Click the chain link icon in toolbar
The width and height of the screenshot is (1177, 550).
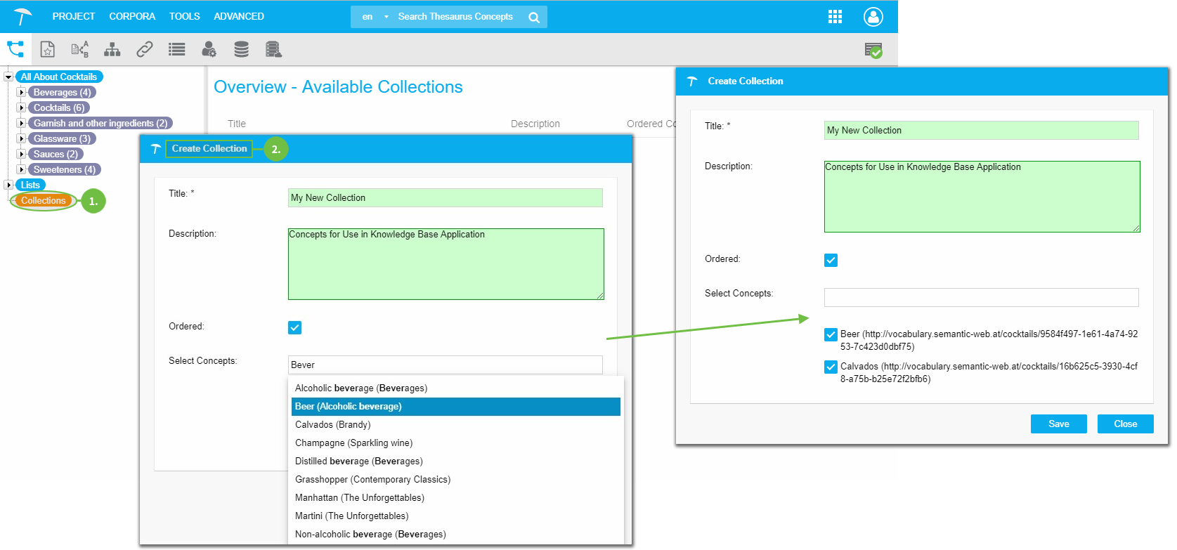tap(145, 49)
